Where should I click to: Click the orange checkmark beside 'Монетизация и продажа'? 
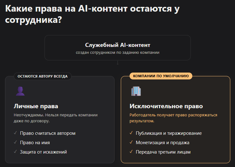point(131,142)
